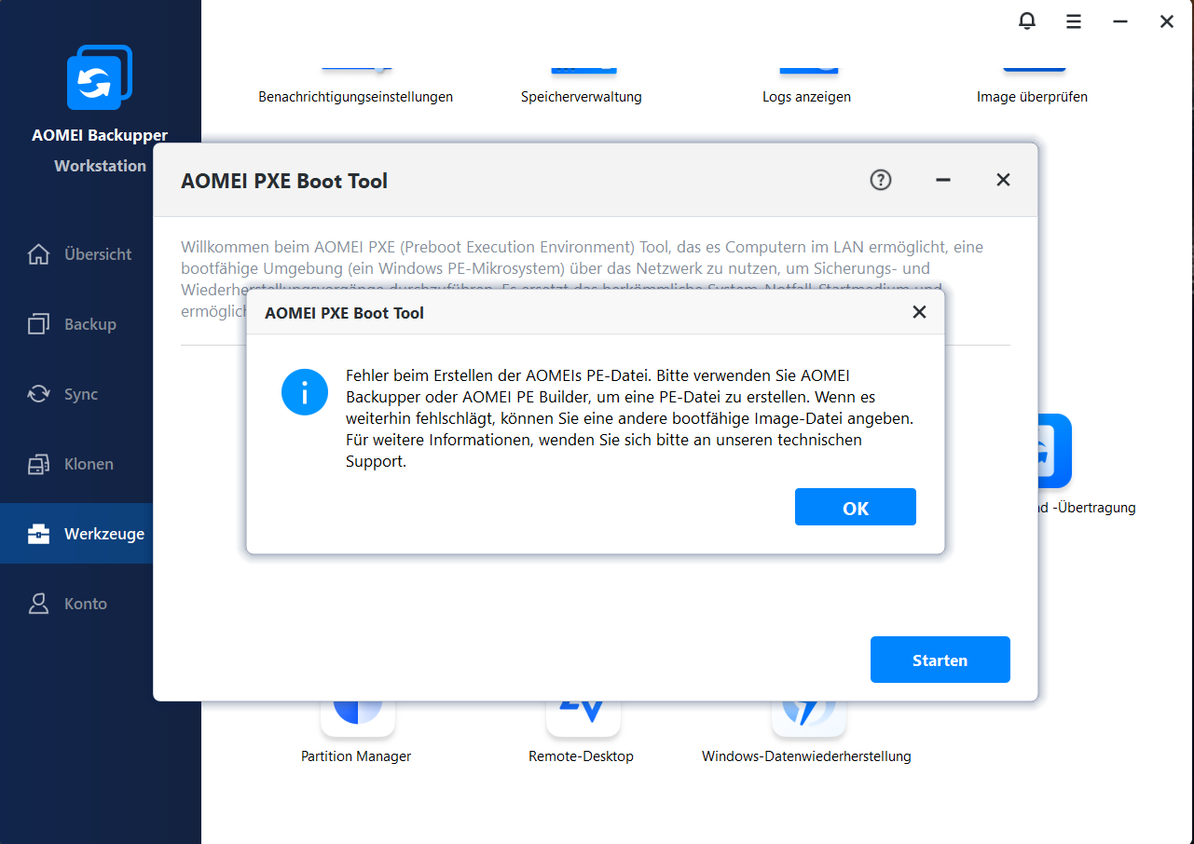Launch the Windows-Datenwiederherstellung icon
The height and width of the screenshot is (844, 1194).
(x=809, y=717)
